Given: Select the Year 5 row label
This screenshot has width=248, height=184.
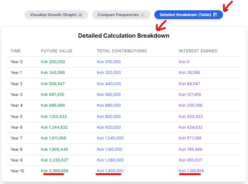Looking at the screenshot, I should pyautogui.click(x=16, y=116).
